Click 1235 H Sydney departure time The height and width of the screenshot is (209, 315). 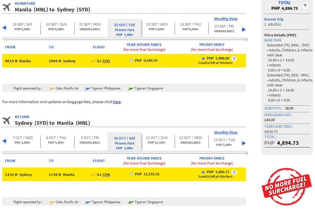pos(18,175)
